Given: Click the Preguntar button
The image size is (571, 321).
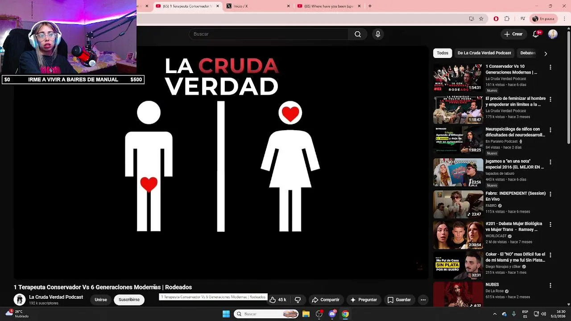Looking at the screenshot, I should point(364,300).
